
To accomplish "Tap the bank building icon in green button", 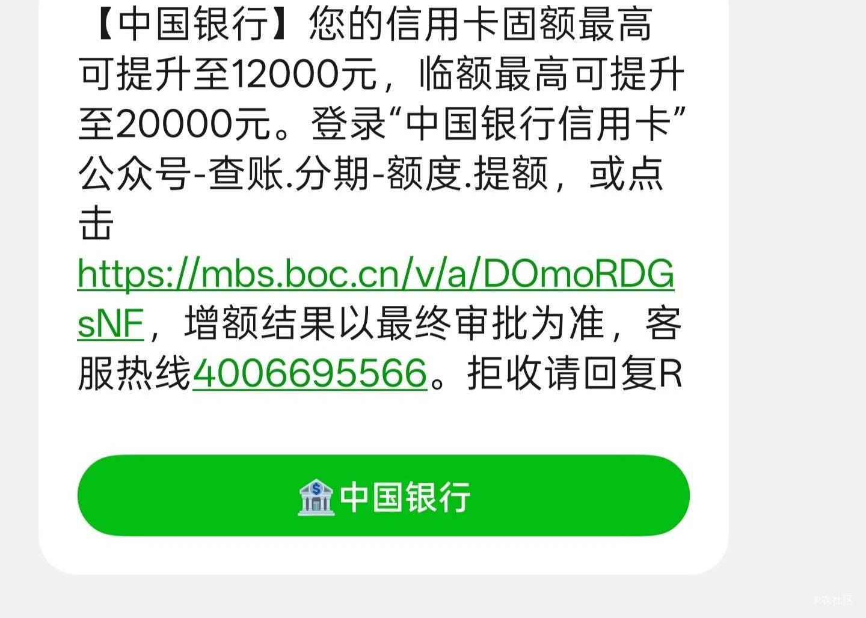I will [x=316, y=497].
